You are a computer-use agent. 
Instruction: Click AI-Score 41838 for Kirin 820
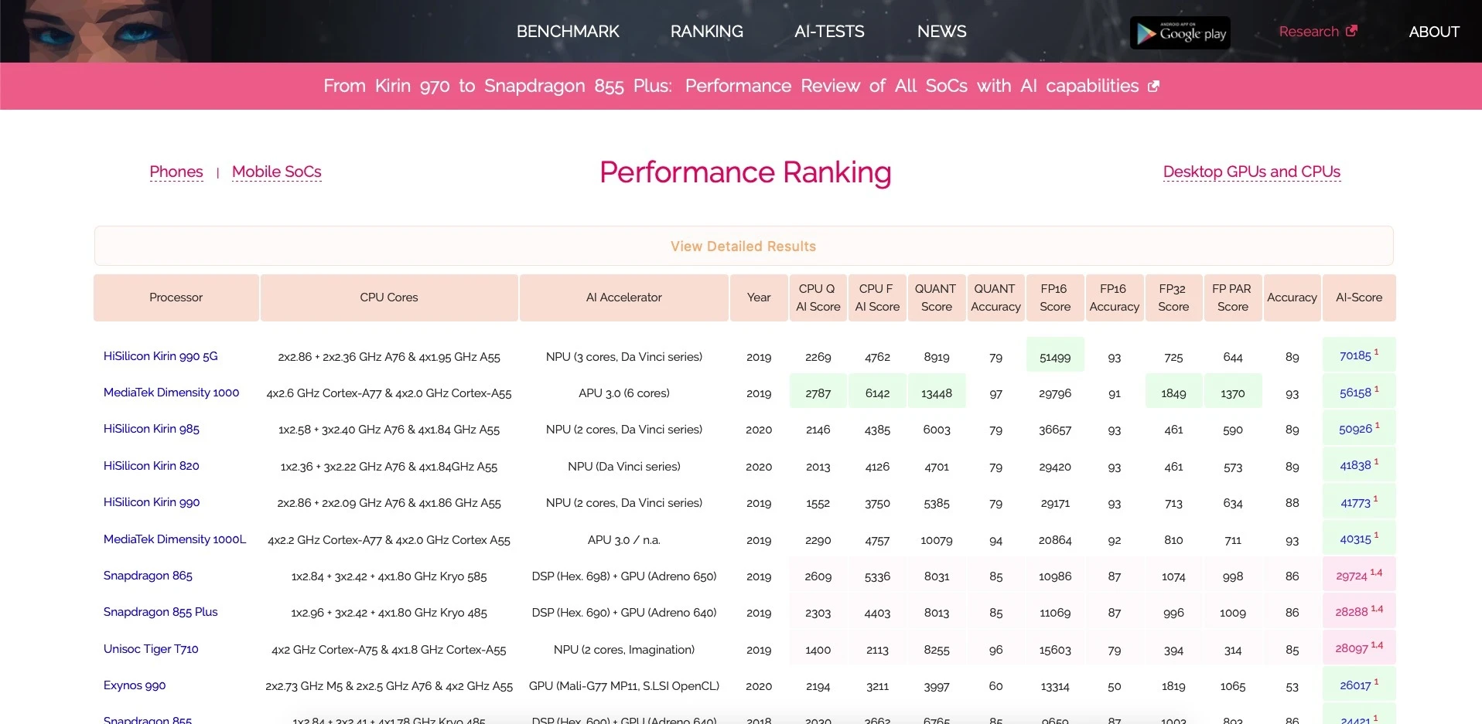click(1359, 465)
